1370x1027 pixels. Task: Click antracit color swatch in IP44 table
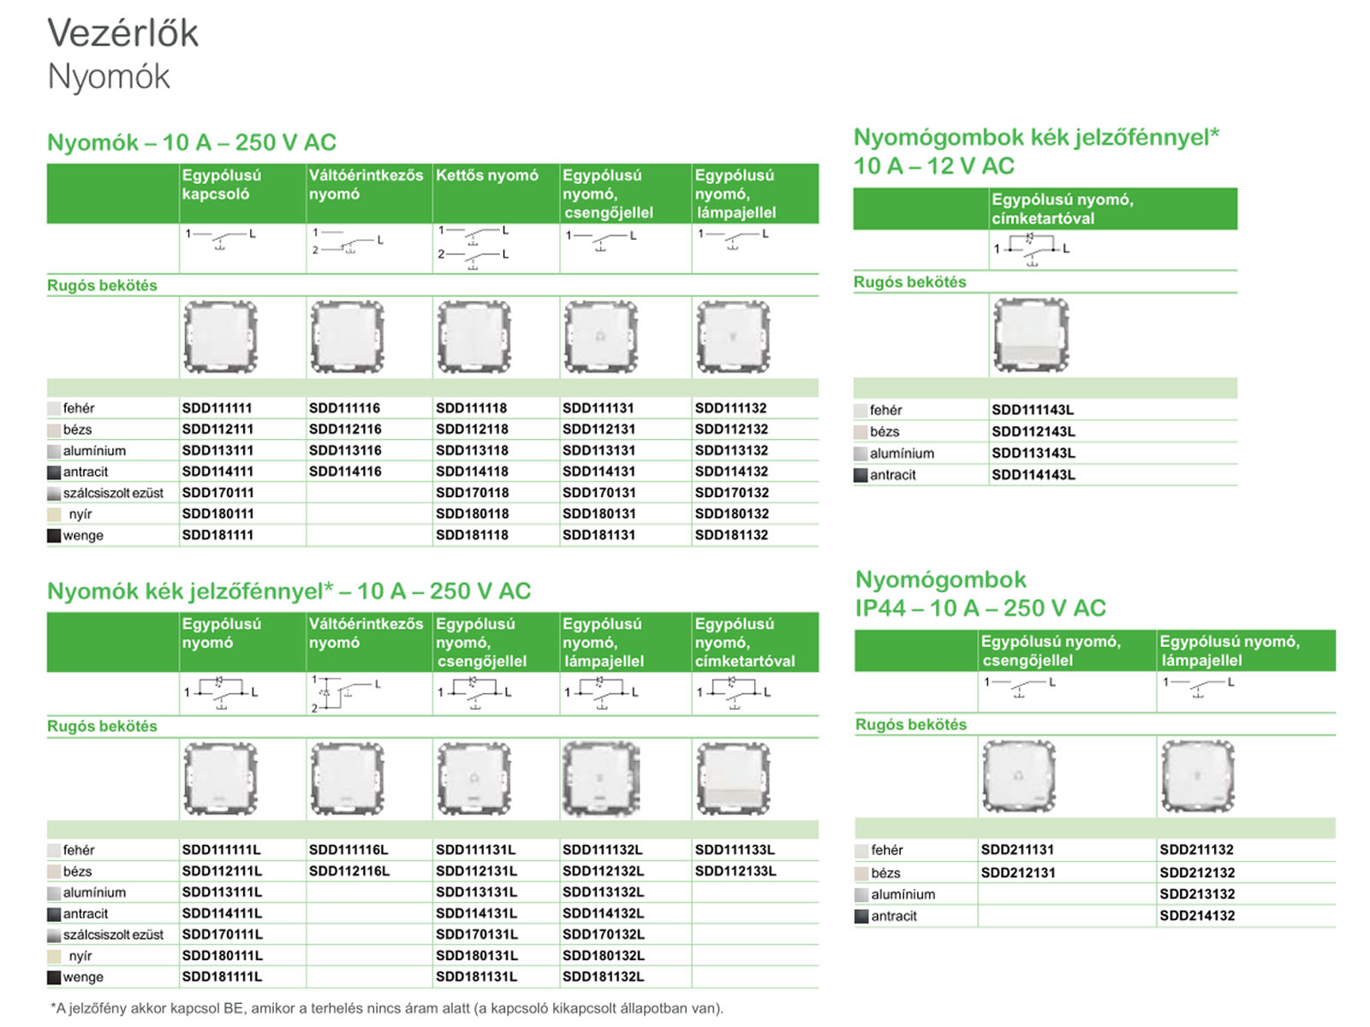(862, 917)
